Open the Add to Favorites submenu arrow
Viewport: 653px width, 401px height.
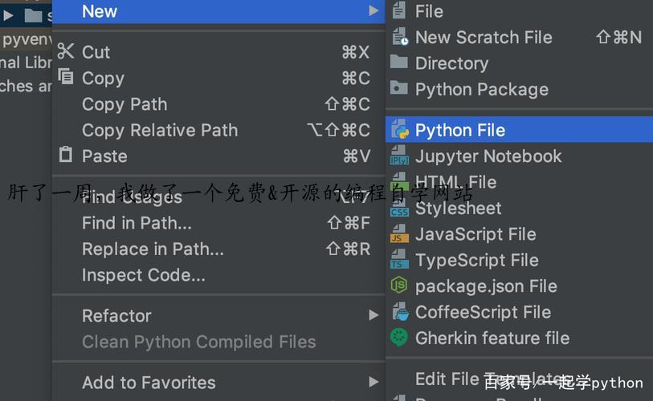coord(373,383)
